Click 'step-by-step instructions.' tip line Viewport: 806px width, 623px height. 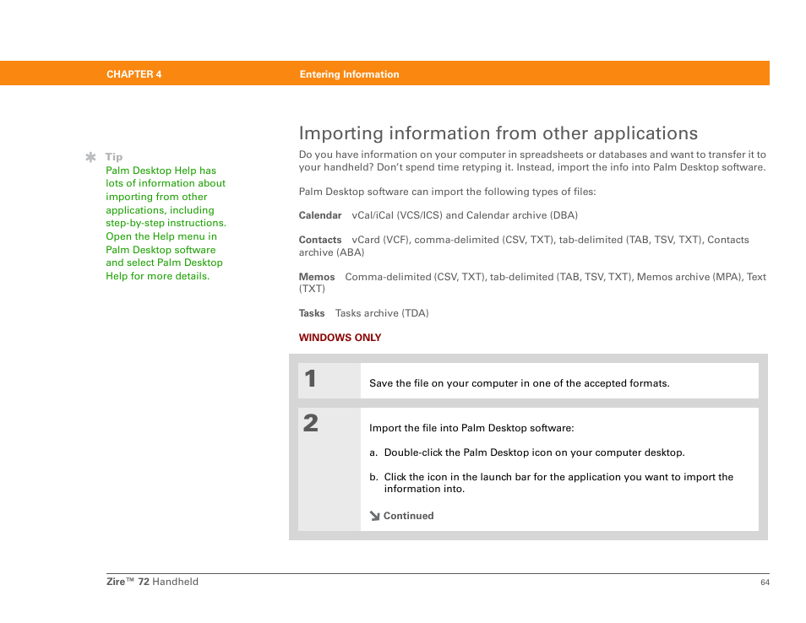[166, 223]
